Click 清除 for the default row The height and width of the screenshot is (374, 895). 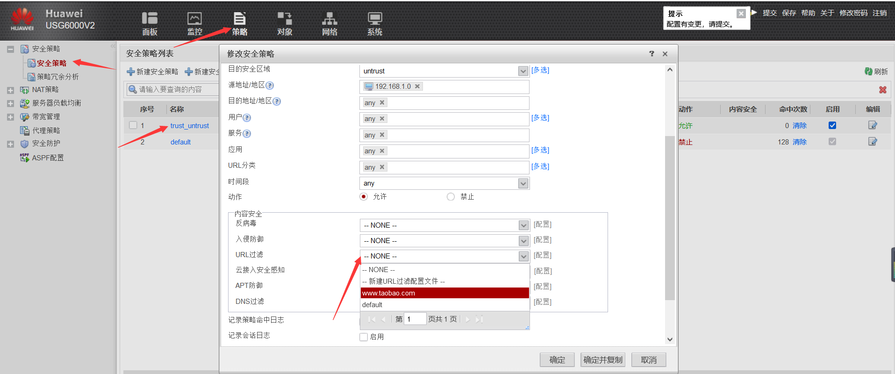pos(800,142)
